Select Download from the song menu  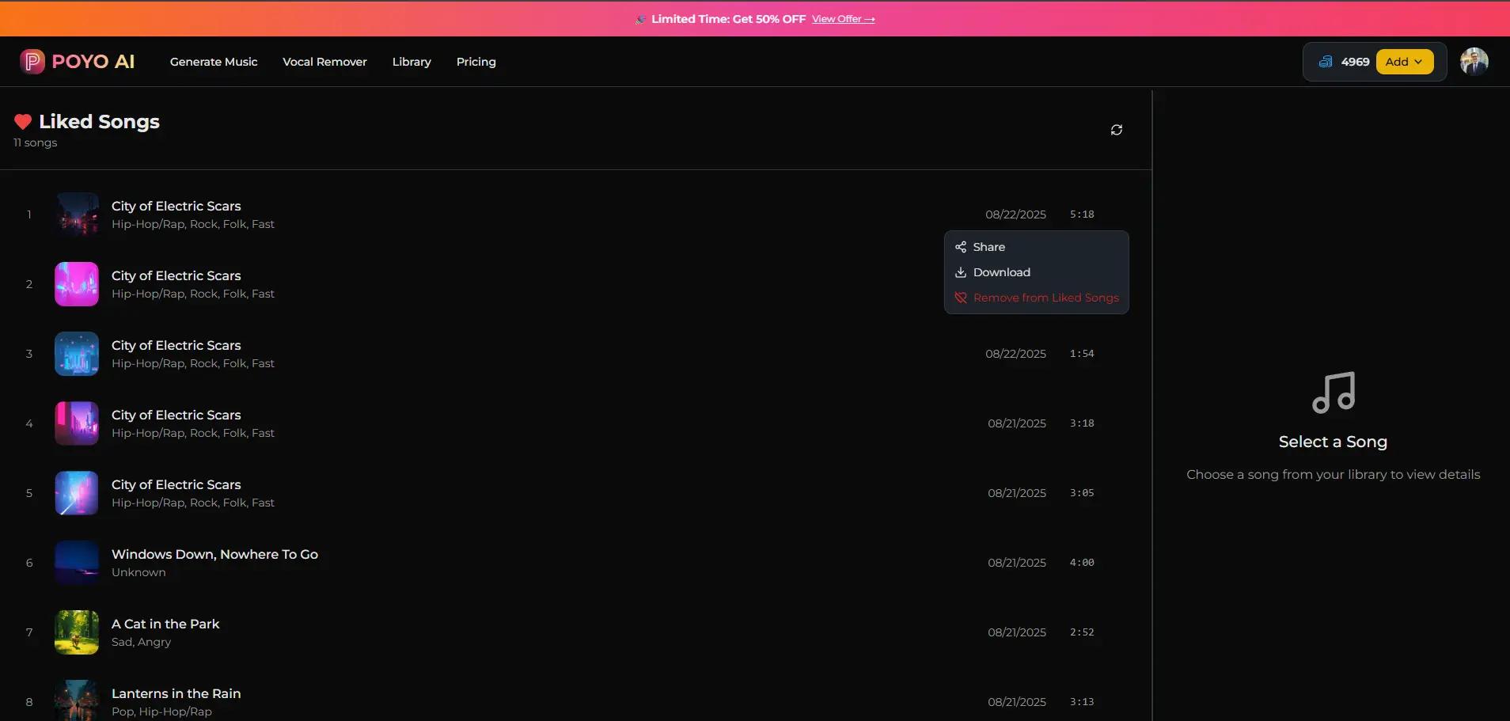[x=1002, y=272]
